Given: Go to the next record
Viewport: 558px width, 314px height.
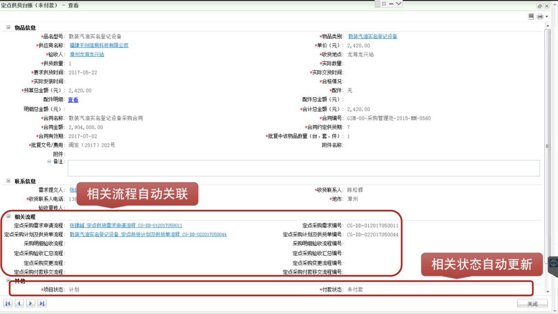Looking at the screenshot, I should pyautogui.click(x=31, y=303).
